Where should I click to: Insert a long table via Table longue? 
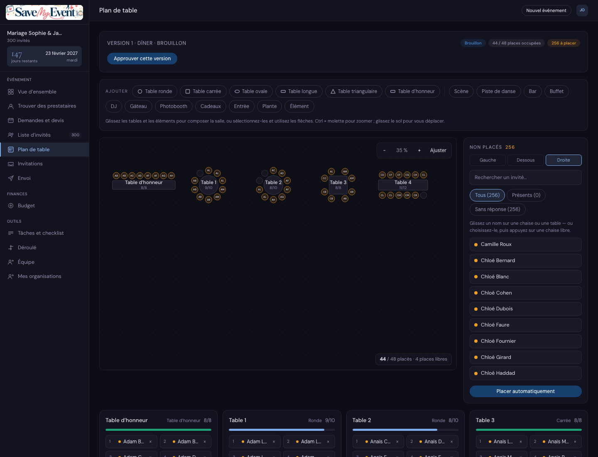[299, 91]
